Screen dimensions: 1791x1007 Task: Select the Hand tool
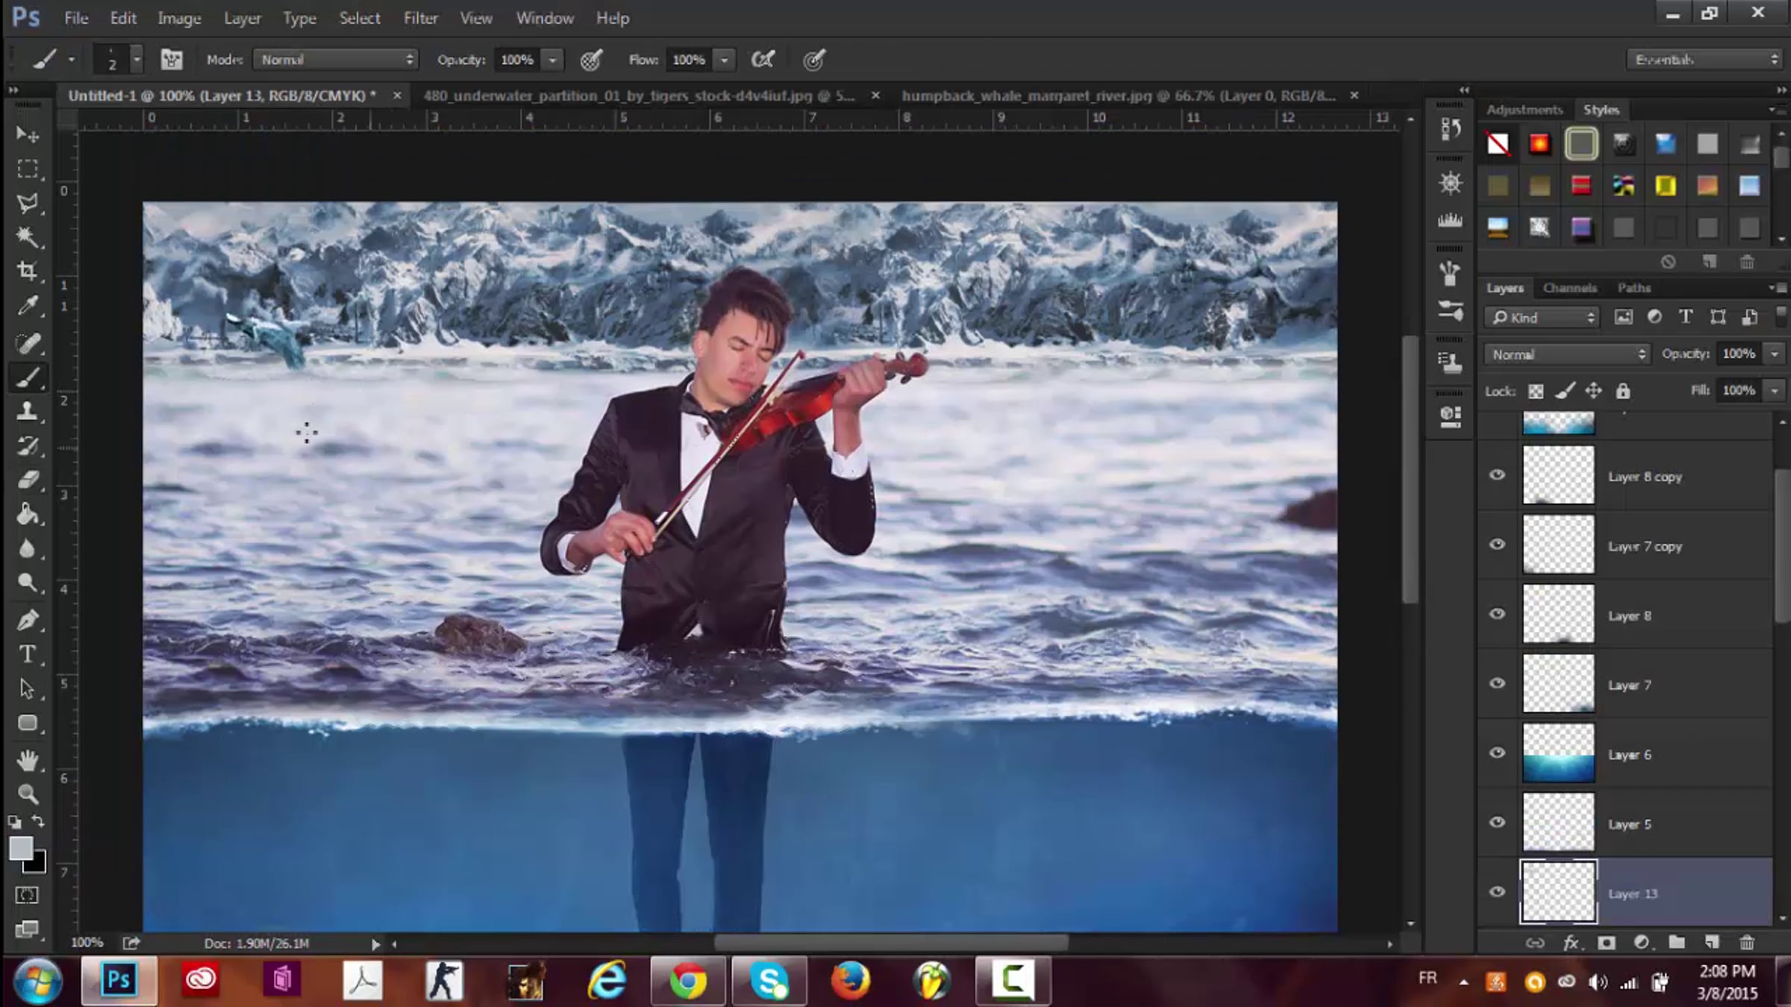coord(28,760)
